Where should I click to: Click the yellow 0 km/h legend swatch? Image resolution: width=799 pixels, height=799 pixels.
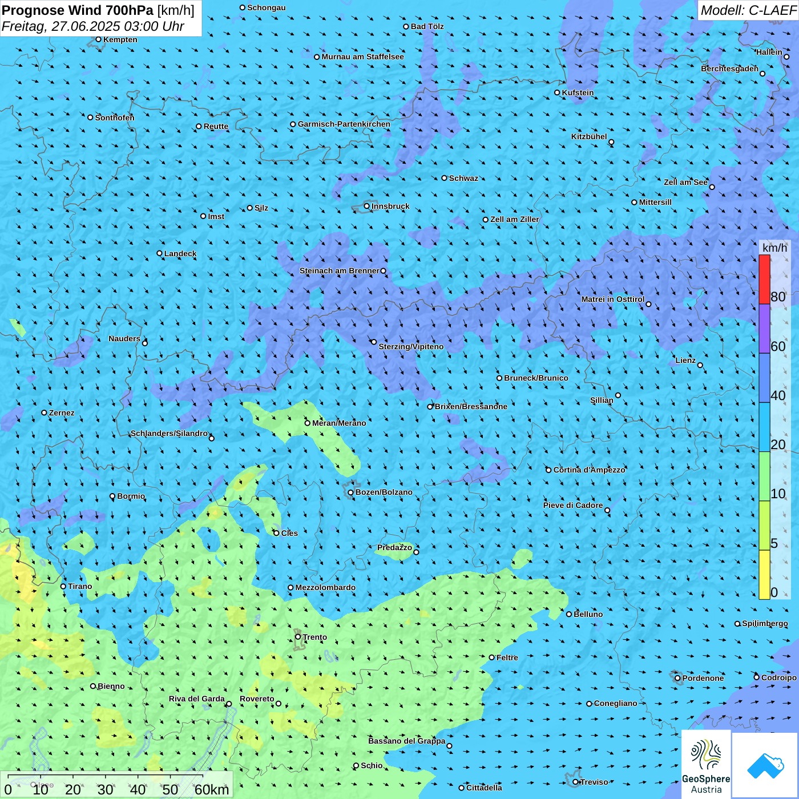click(x=764, y=575)
